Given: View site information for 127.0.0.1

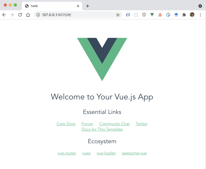Looking at the screenshot, I should tap(38, 15).
